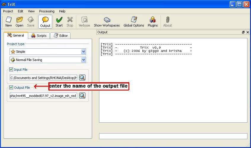Screen dimensions: 251x148
Task: Switch to the Editor tab
Action: 61,36
